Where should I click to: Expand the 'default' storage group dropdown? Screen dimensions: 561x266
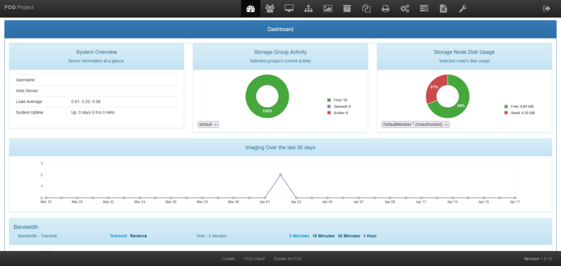[208, 124]
